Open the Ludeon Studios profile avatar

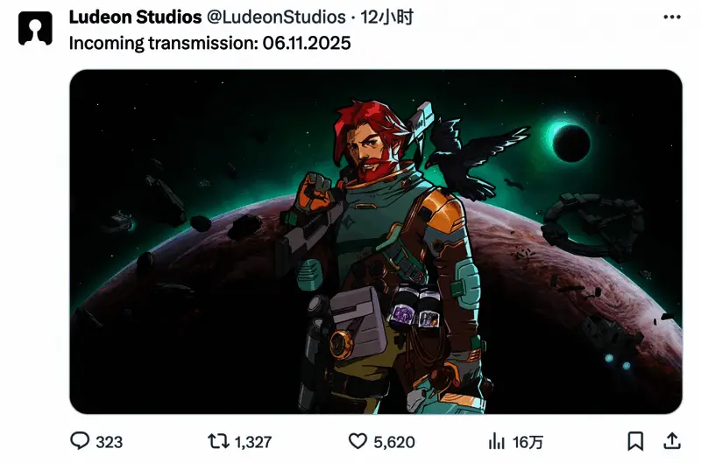point(34,30)
